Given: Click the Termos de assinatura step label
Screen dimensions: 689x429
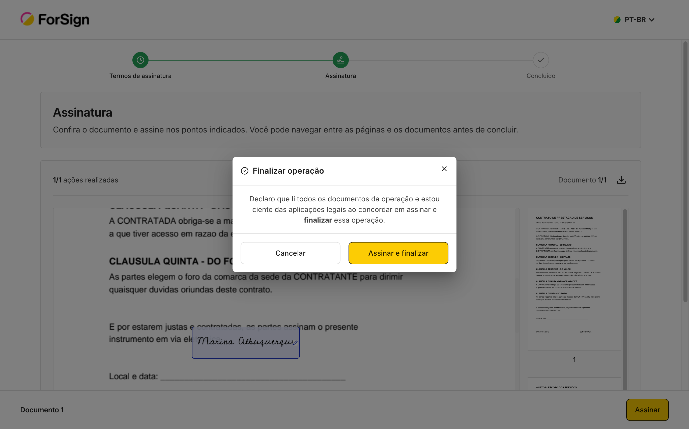Looking at the screenshot, I should click(x=140, y=76).
